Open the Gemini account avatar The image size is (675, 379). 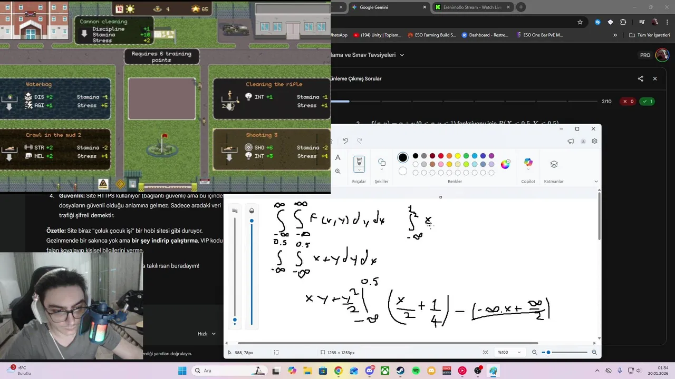662,55
